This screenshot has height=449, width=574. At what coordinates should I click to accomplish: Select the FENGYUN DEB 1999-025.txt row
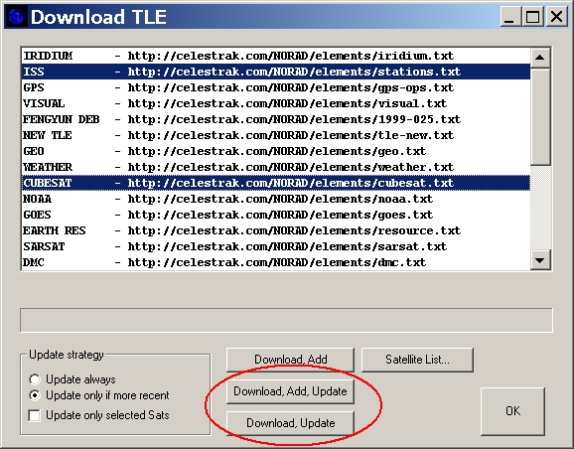point(276,119)
